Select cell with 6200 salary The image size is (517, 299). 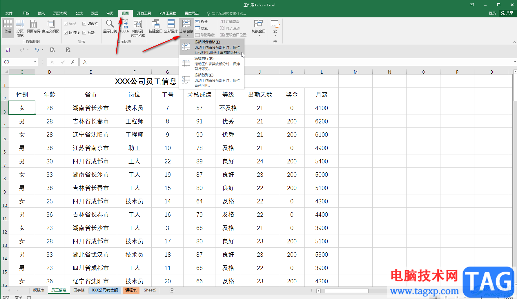click(322, 121)
